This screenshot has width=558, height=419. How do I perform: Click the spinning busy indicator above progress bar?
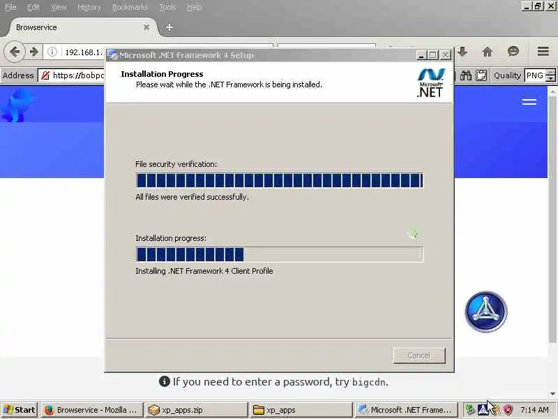413,234
